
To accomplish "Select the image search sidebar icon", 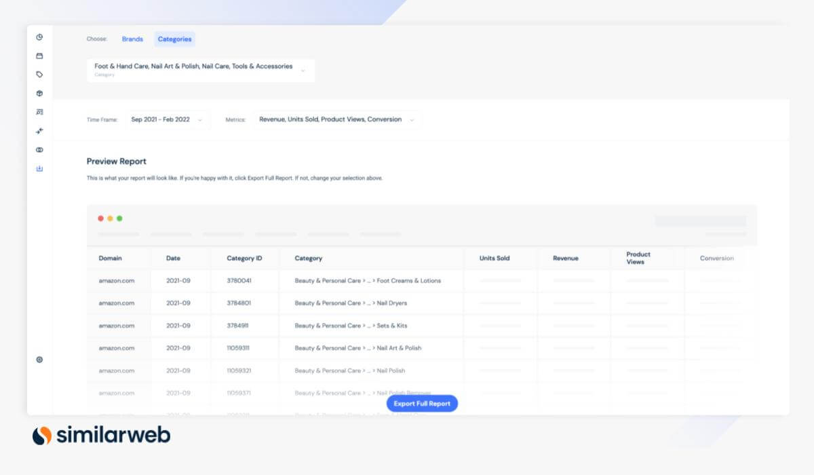I will tap(39, 111).
